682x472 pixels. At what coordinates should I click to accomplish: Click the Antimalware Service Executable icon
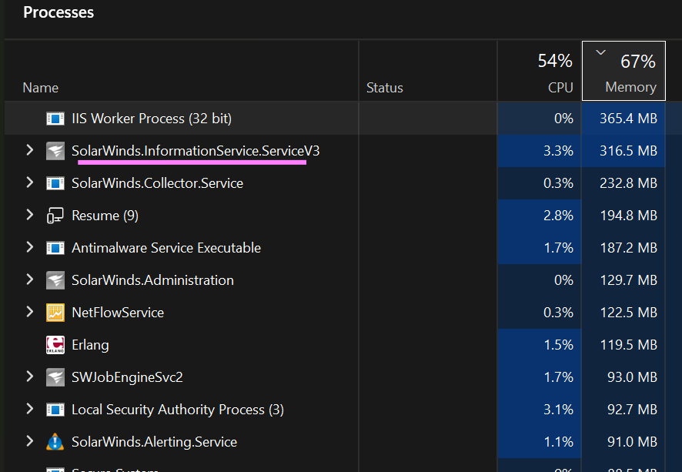click(55, 248)
